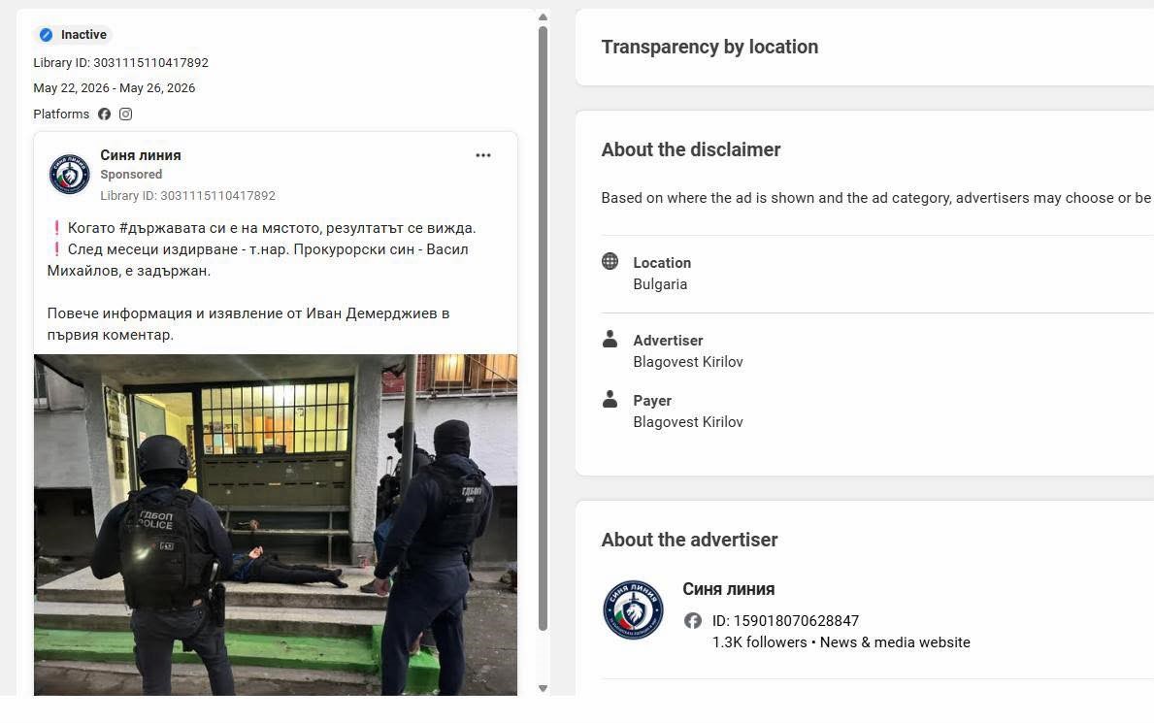Click the Advertiser person icon
This screenshot has height=723, width=1154.
(x=610, y=339)
